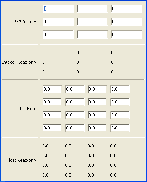Focus the top-right 3x3 Integer field
Viewport: 147px width, 182px height.
pyautogui.click(x=127, y=9)
